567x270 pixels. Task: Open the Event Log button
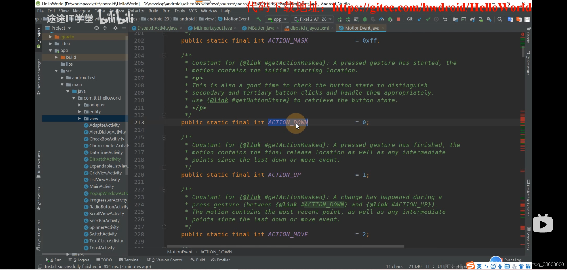tap(513, 260)
